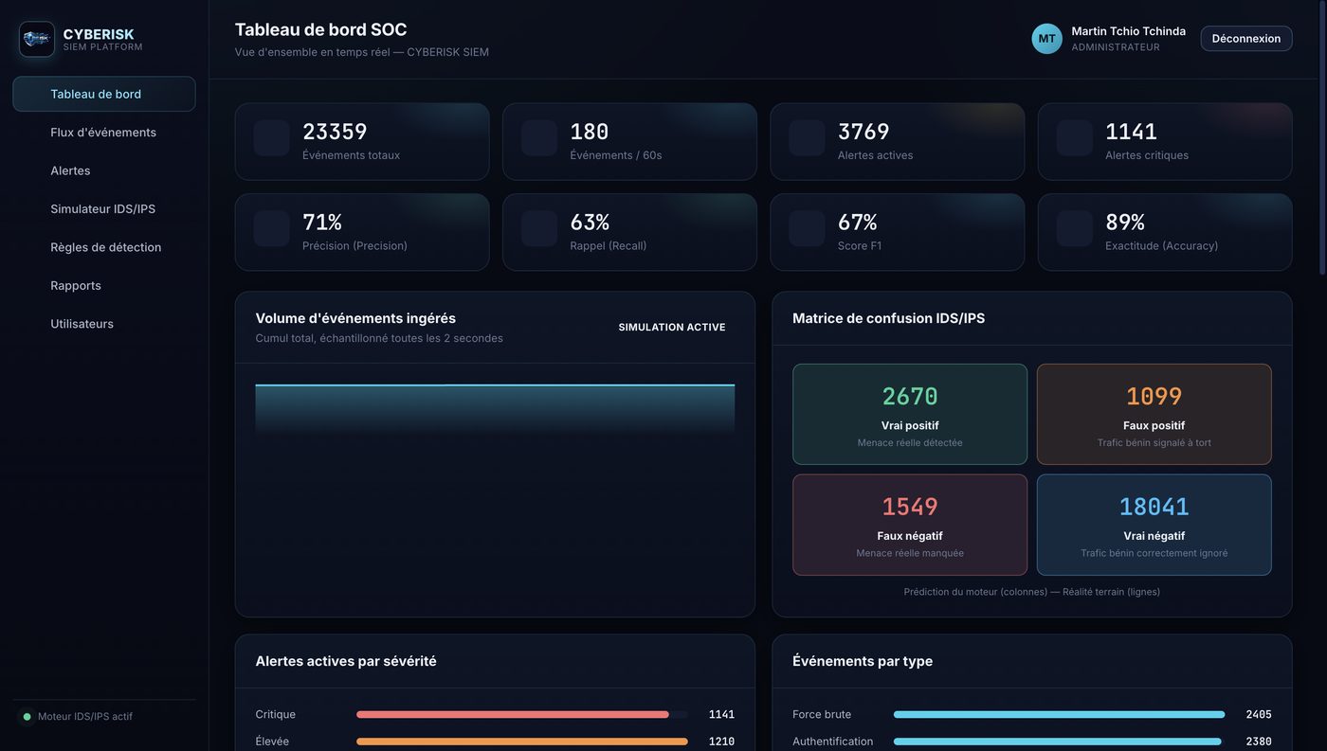
Task: Go to Utilisateurs in the sidebar
Action: [104, 324]
